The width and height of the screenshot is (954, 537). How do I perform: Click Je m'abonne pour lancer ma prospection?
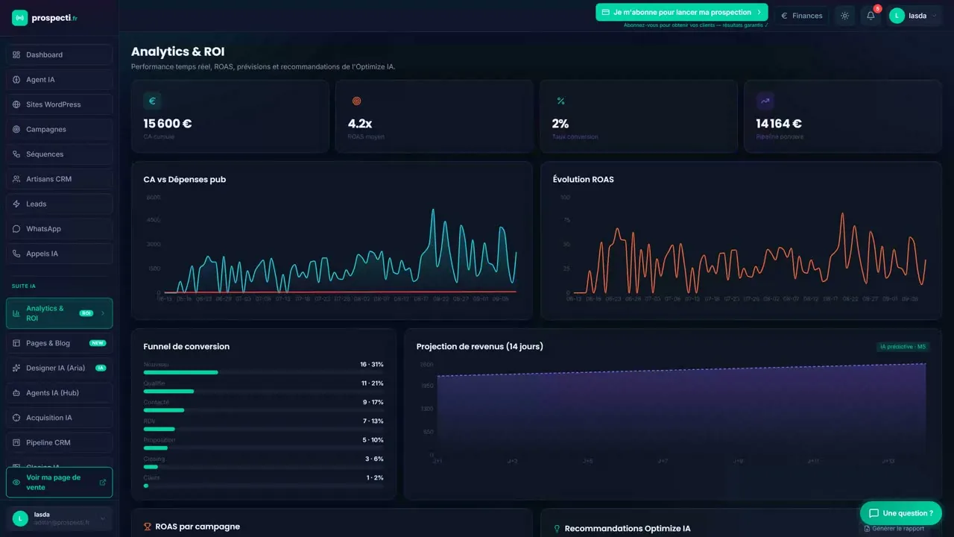pyautogui.click(x=682, y=12)
